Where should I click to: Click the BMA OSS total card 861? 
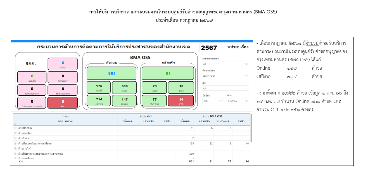(111, 74)
